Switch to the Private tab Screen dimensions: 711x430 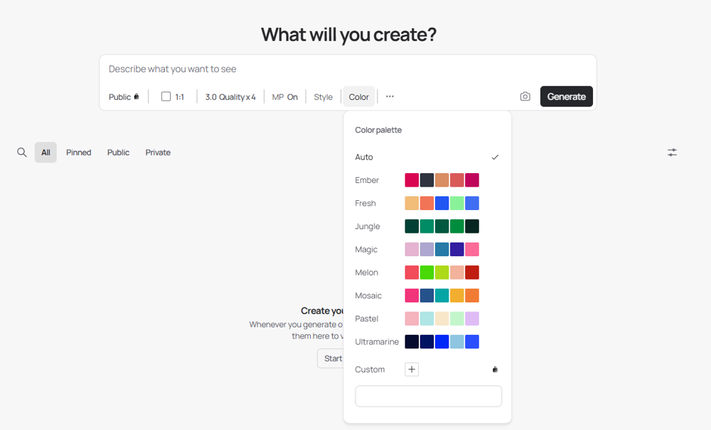[158, 153]
